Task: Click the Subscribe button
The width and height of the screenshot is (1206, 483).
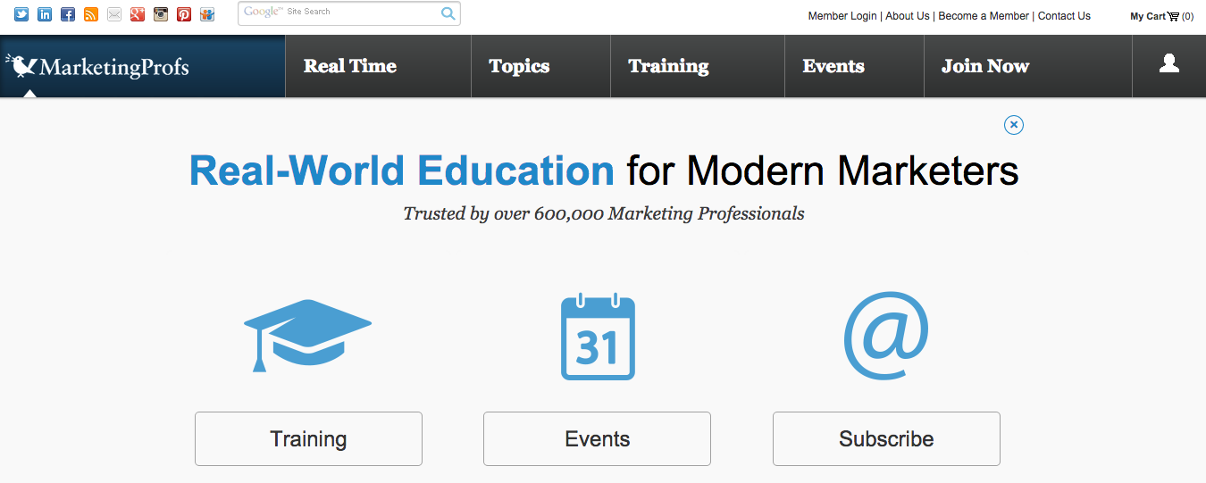Action: [886, 438]
